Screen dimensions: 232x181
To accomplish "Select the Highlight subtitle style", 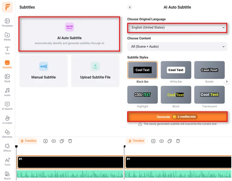I will coord(143,95).
